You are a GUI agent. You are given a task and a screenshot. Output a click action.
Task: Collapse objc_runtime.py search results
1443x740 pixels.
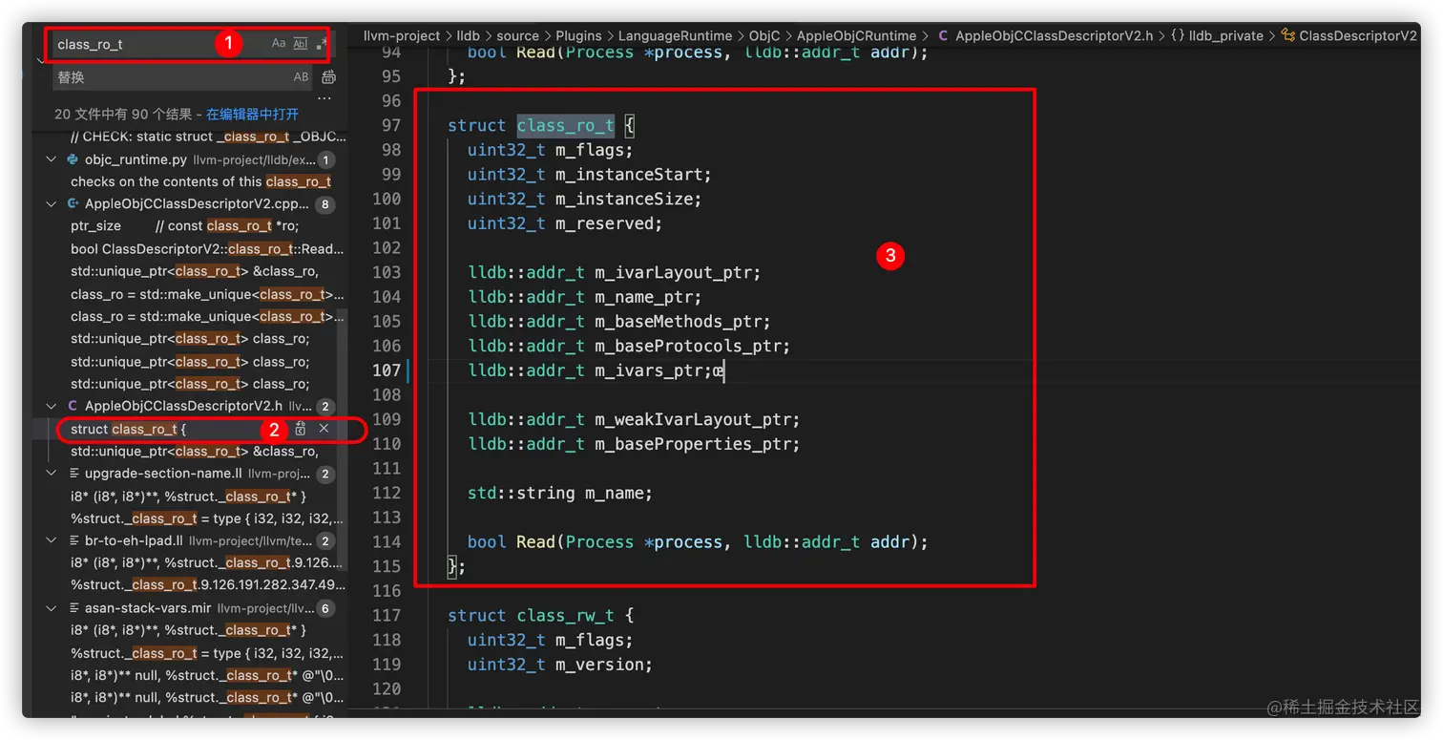pyautogui.click(x=52, y=159)
